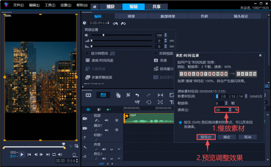Viewport: 271px width, 167px height.
Task: Open the 设置 (Settings) menu
Action: [x=66, y=5]
